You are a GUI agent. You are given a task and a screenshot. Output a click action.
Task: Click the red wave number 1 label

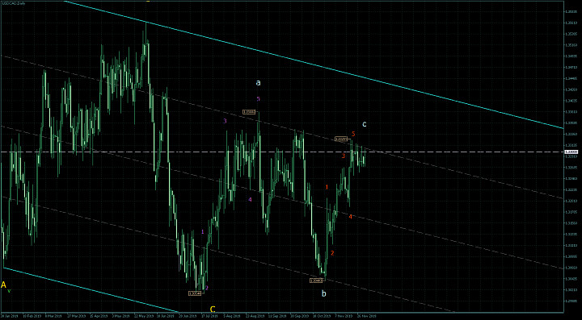[x=327, y=187]
